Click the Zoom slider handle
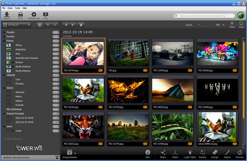Screen dimensions: 247x161 pyautogui.click(x=199, y=25)
